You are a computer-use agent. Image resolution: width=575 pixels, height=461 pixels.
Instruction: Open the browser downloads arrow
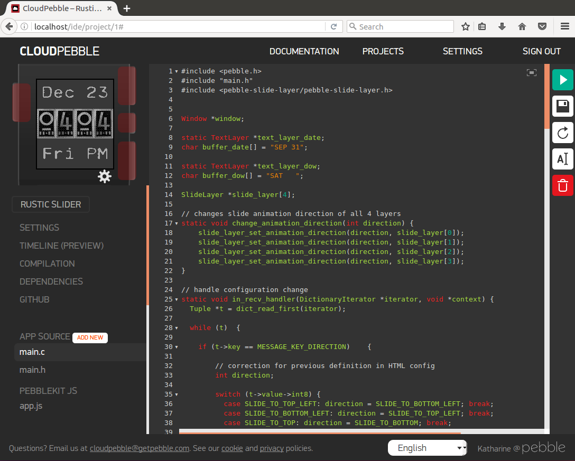[x=502, y=26]
